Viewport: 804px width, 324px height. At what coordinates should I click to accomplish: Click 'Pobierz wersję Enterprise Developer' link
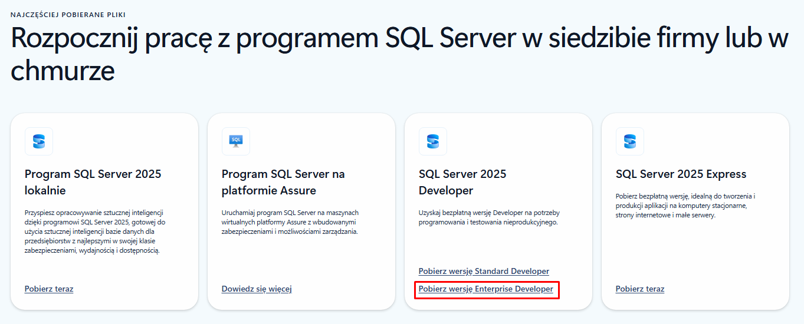[x=486, y=289]
